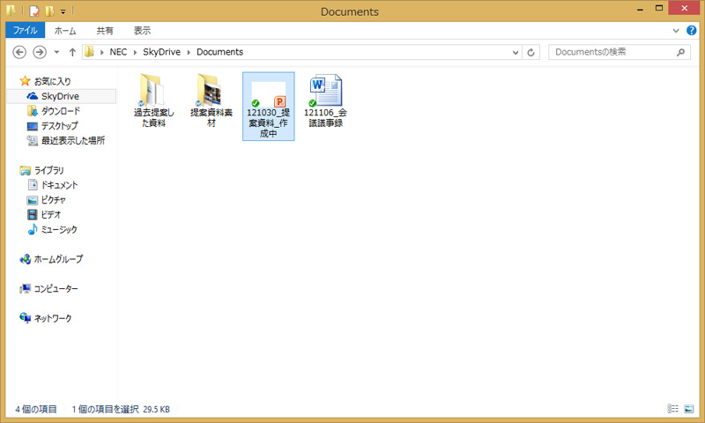Open the 表示 ribbon tab

142,30
